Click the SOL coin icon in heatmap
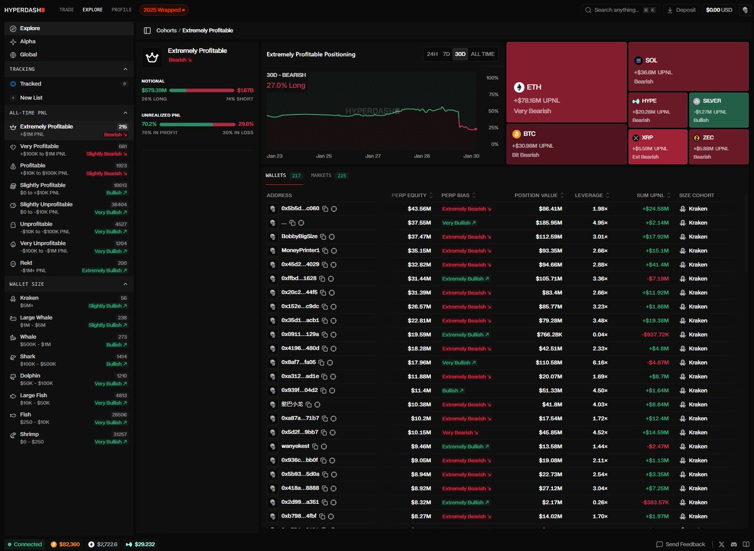 pos(638,60)
